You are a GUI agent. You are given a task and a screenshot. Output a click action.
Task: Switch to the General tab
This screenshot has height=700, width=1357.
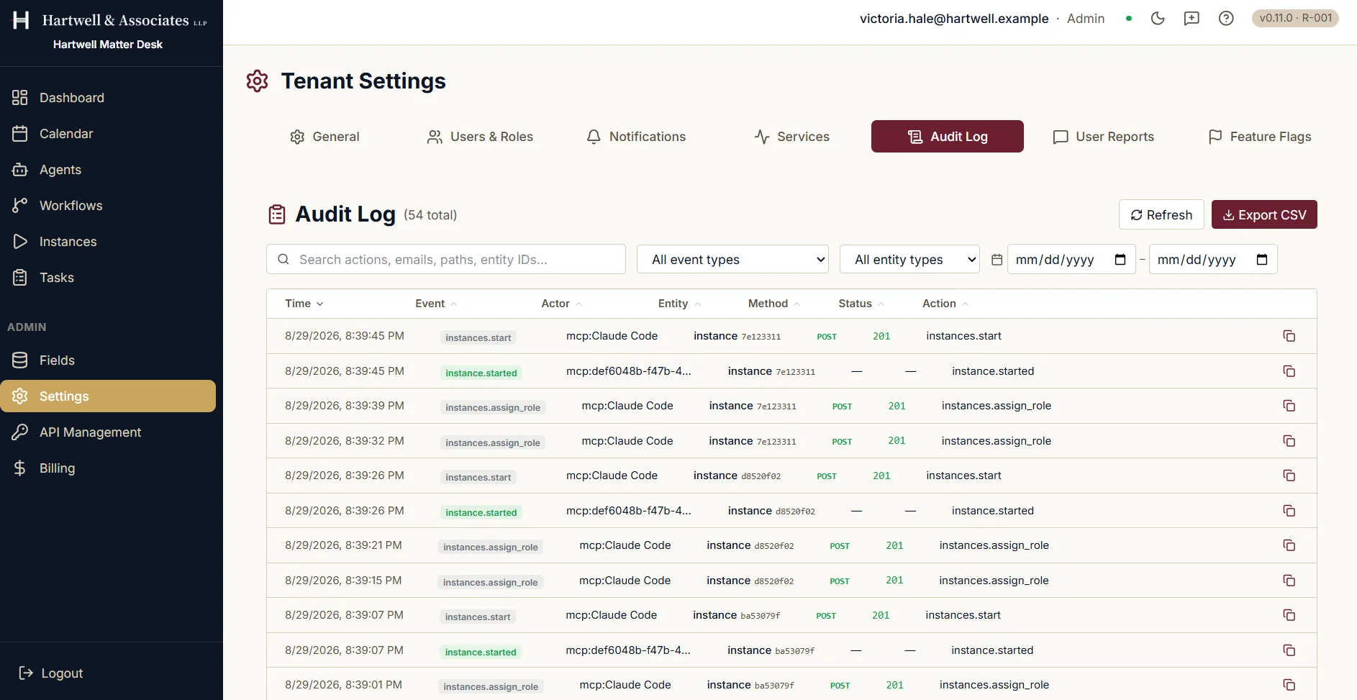tap(324, 137)
